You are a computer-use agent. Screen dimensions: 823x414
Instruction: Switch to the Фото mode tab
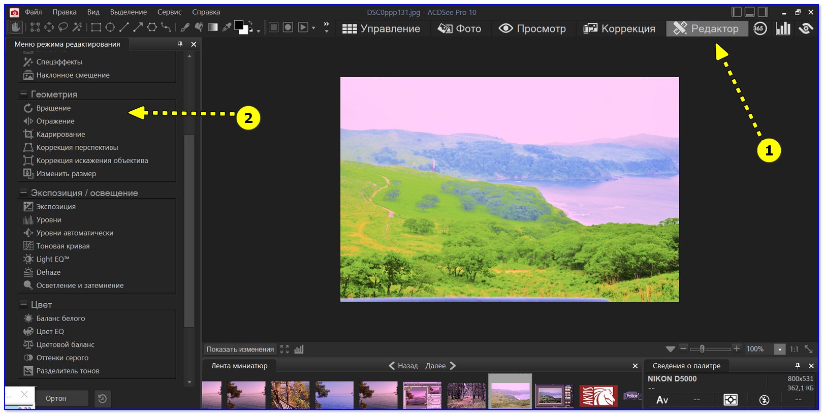click(460, 28)
